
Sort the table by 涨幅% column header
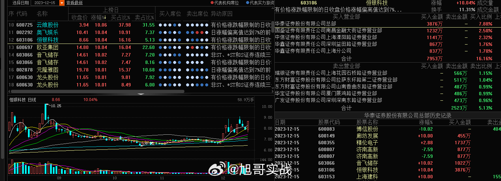pos(99,17)
